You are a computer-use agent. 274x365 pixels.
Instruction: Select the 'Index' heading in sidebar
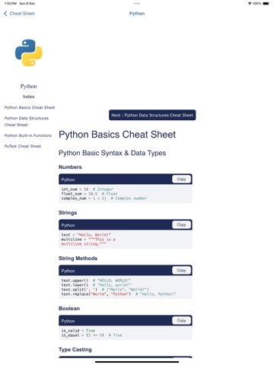28,97
